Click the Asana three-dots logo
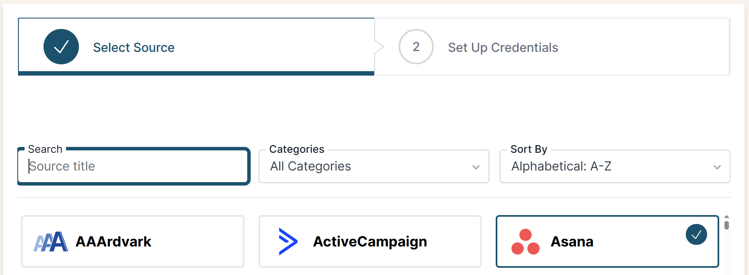 tap(526, 241)
